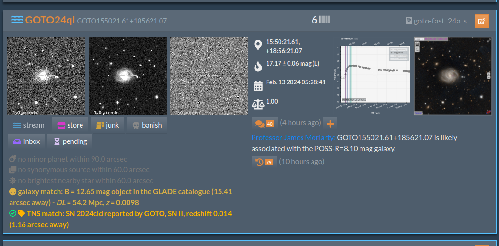Click the magnifier search icon in sky viewer
Screen dimensions: 499x246
click(x=417, y=50)
